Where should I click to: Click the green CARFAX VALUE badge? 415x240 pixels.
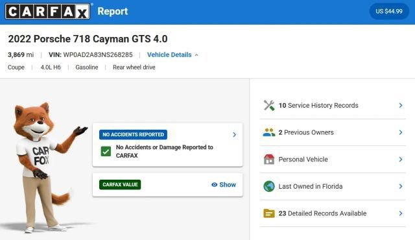click(120, 185)
